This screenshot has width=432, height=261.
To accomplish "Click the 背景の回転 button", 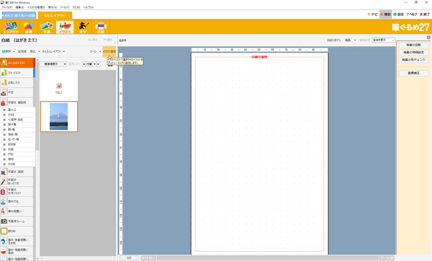I will pos(413,45).
